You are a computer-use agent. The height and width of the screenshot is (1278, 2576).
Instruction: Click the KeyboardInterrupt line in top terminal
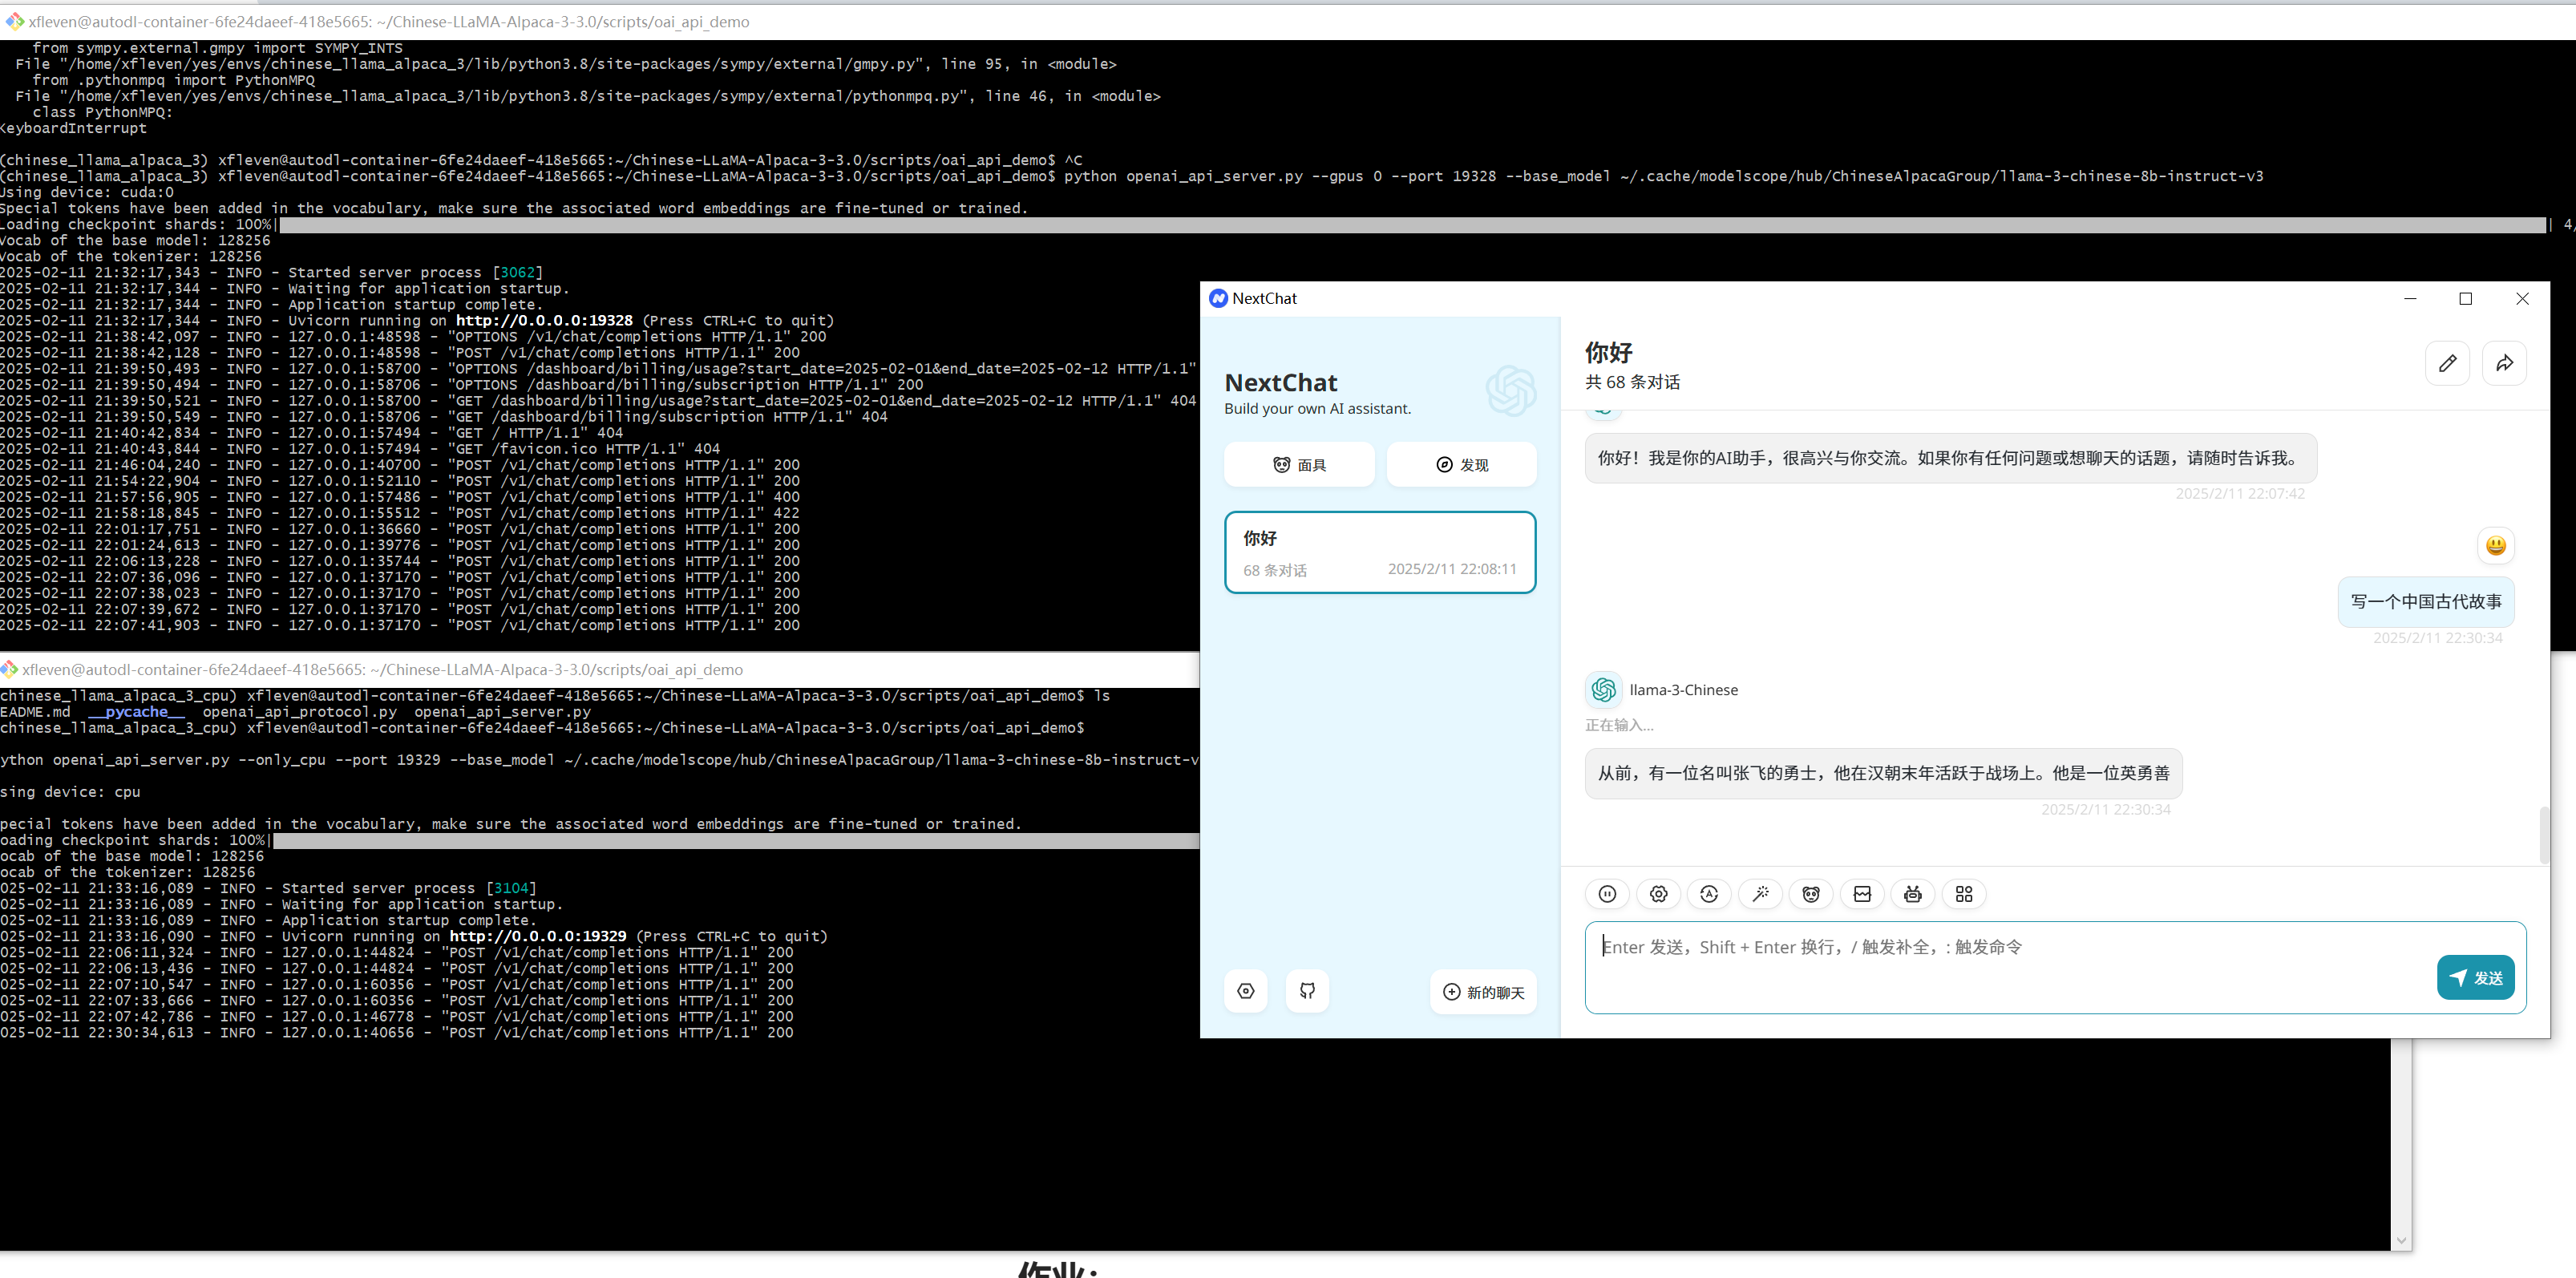click(x=73, y=128)
